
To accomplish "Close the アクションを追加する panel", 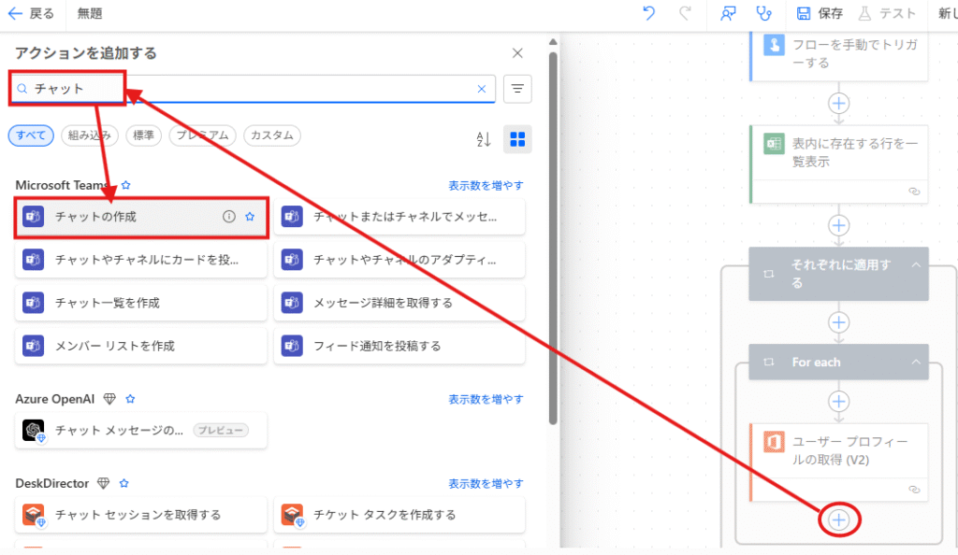I will coord(517,53).
